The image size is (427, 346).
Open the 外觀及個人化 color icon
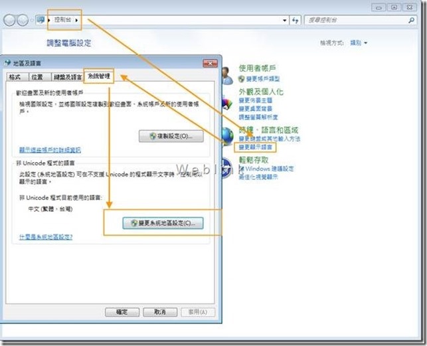227,103
